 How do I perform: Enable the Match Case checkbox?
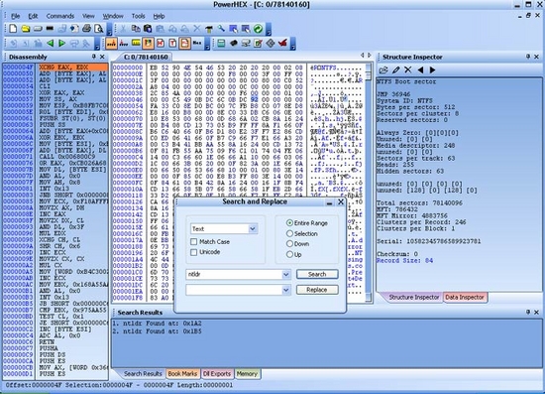pyautogui.click(x=194, y=241)
